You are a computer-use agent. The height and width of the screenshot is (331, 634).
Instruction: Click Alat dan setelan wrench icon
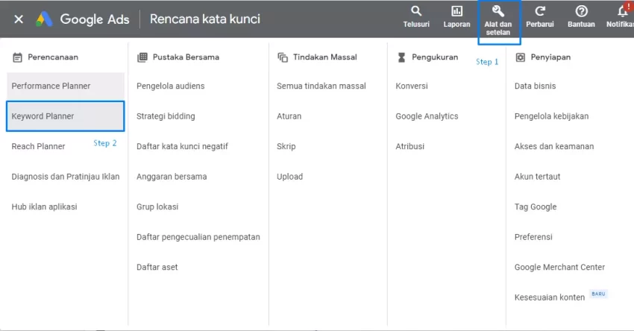pos(498,11)
